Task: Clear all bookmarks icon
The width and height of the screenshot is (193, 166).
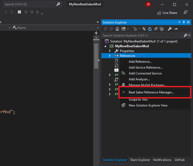Action: pos(37,12)
